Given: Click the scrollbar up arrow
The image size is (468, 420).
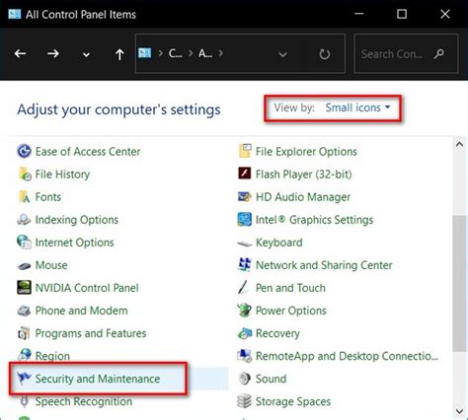Looking at the screenshot, I should click(459, 144).
